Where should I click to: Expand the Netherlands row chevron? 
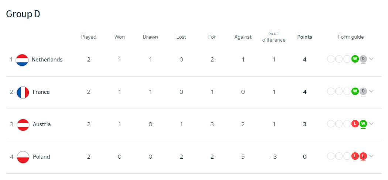tap(371, 59)
